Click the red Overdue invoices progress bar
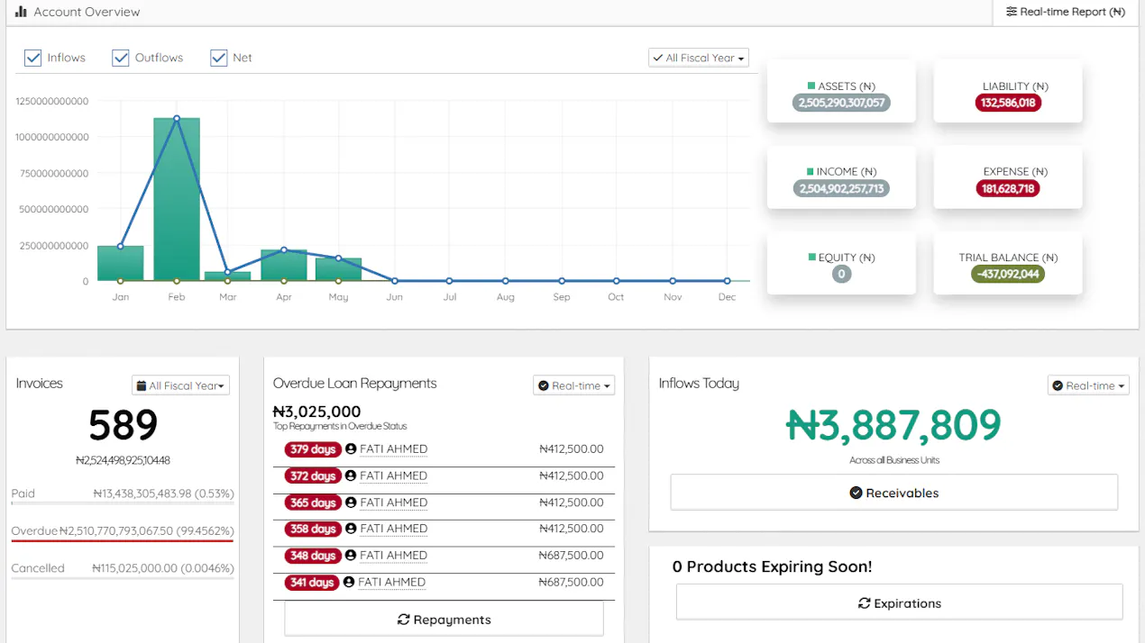 123,540
